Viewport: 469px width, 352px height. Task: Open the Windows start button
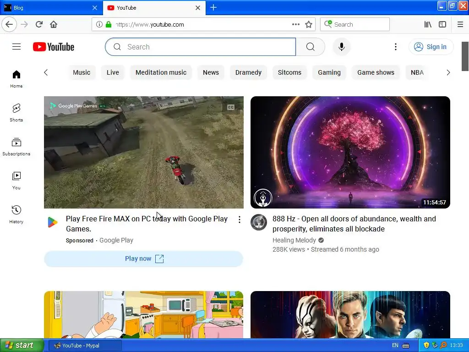pyautogui.click(x=22, y=346)
